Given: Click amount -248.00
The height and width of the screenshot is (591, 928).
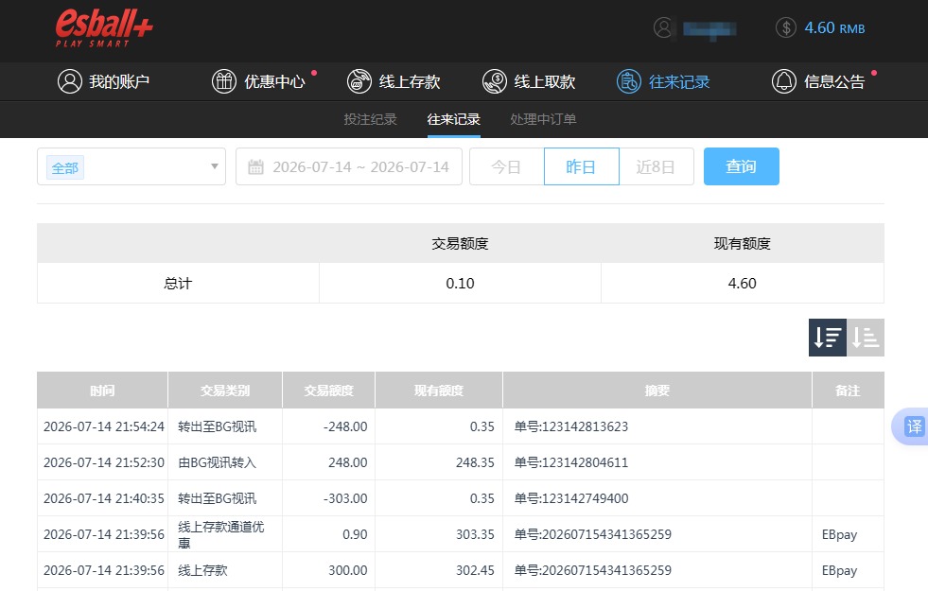Looking at the screenshot, I should pyautogui.click(x=345, y=426).
